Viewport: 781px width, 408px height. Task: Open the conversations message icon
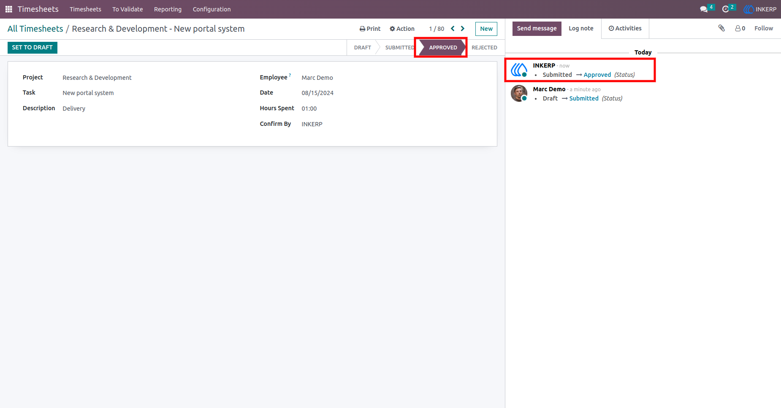point(704,9)
